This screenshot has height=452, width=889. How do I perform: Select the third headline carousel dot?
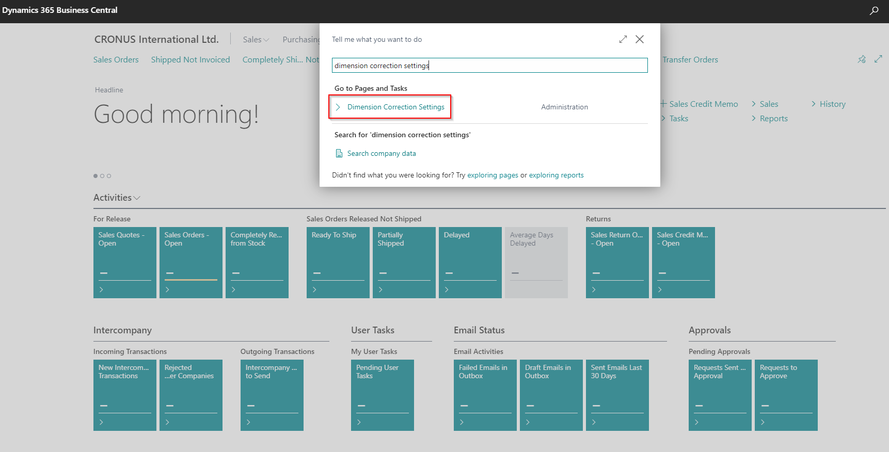pos(109,176)
